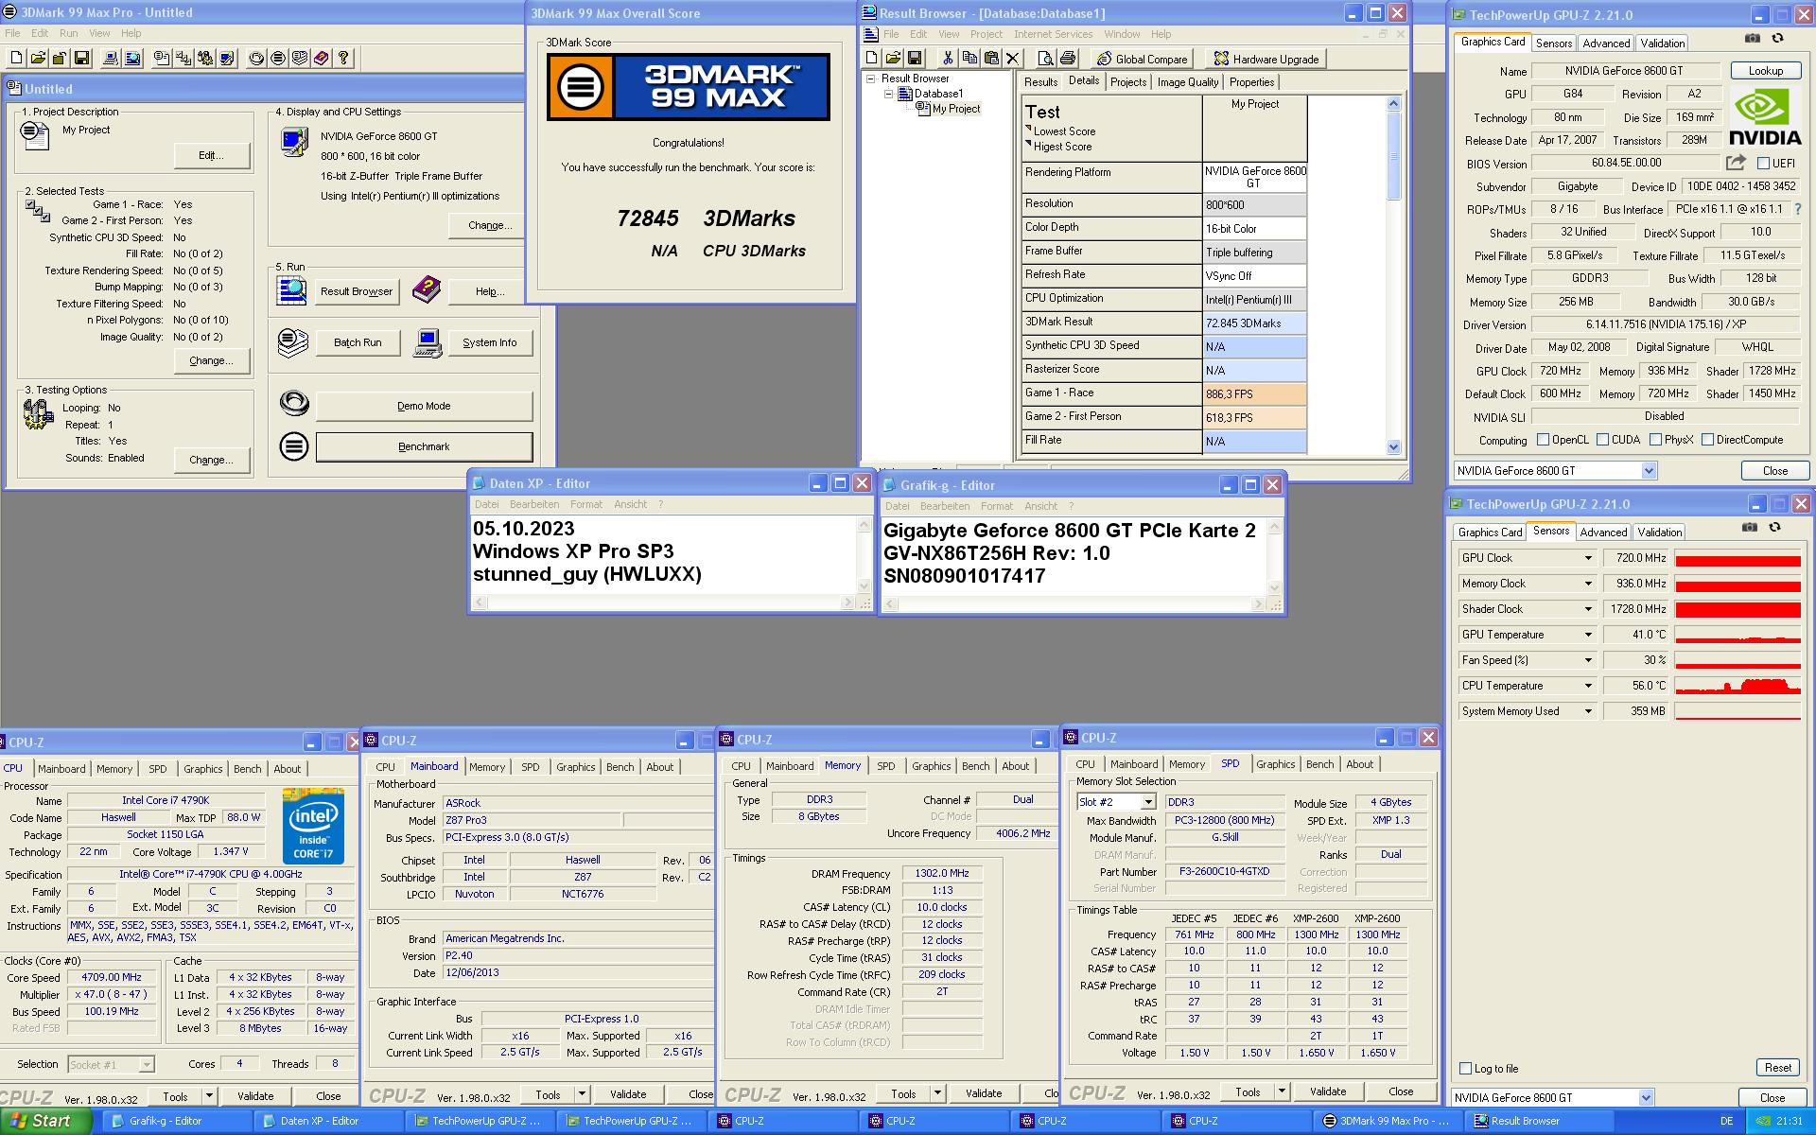This screenshot has height=1135, width=1816.
Task: Toggle the CUDA checkbox
Action: [x=1603, y=440]
